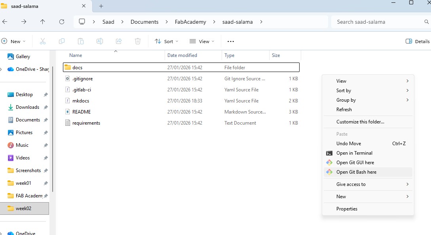Click the Saad breadcrumb in the address bar
The width and height of the screenshot is (431, 235).
coord(108,22)
